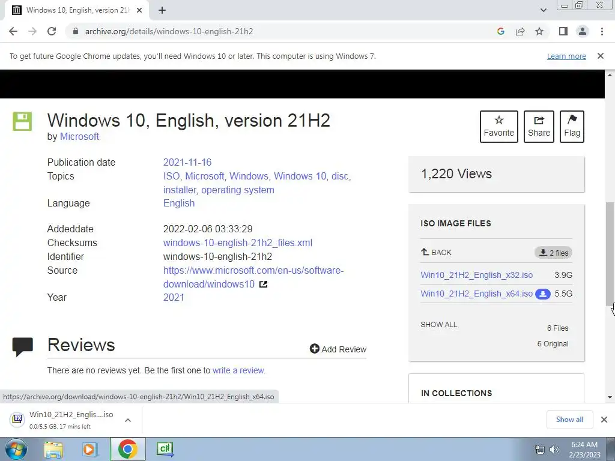
Task: Open the C# application in the taskbar
Action: pyautogui.click(x=165, y=449)
